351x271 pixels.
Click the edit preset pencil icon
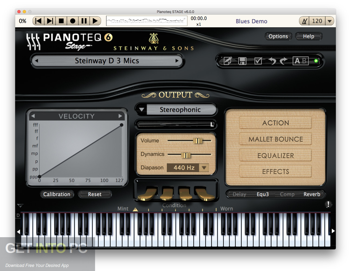point(227,61)
